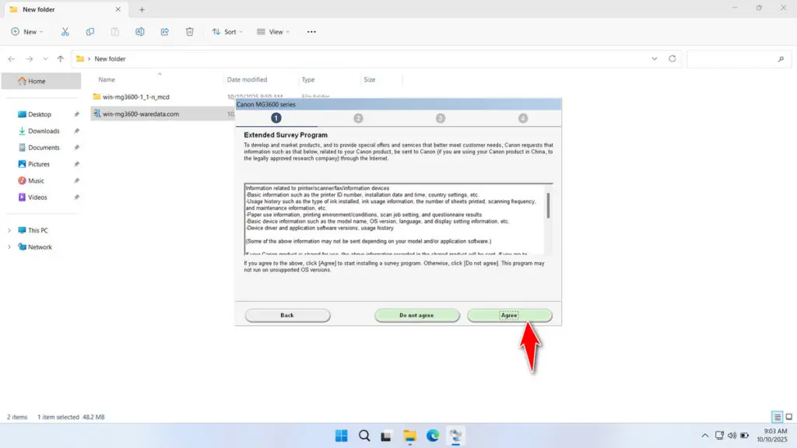Share the selected file using Share icon
The height and width of the screenshot is (448, 797).
coord(164,31)
